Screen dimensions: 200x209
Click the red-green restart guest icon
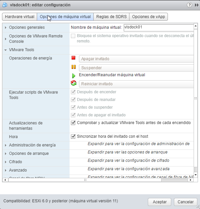[74, 83]
